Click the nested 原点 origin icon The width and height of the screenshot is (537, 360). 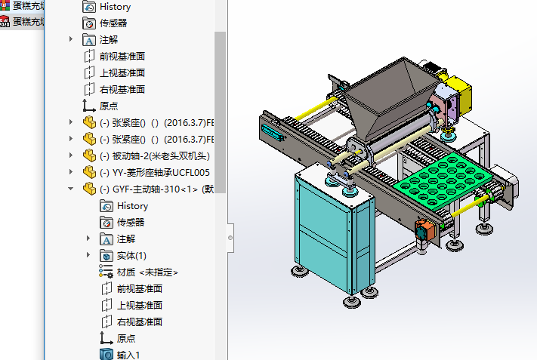pos(106,338)
